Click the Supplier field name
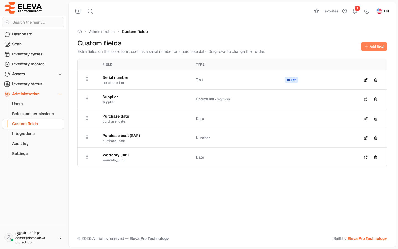This screenshot has width=398, height=249. tap(110, 97)
